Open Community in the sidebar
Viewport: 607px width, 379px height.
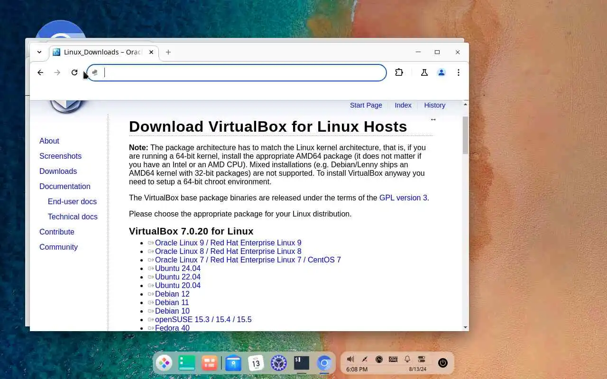point(58,247)
